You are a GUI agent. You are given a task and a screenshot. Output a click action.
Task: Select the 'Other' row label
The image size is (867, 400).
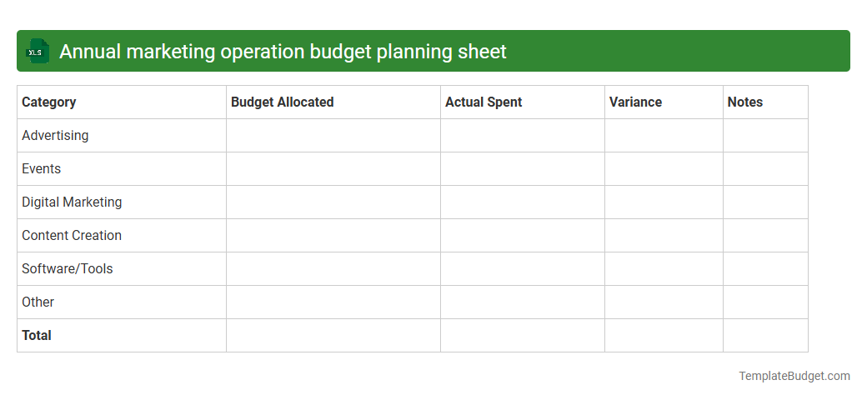[38, 302]
